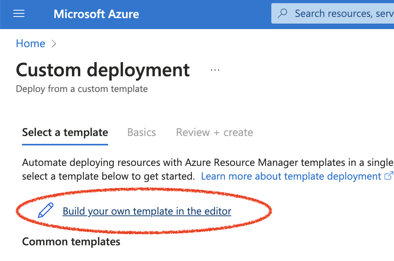Image resolution: width=394 pixels, height=261 pixels.
Task: Click the Common templates section heading
Action: (71, 241)
